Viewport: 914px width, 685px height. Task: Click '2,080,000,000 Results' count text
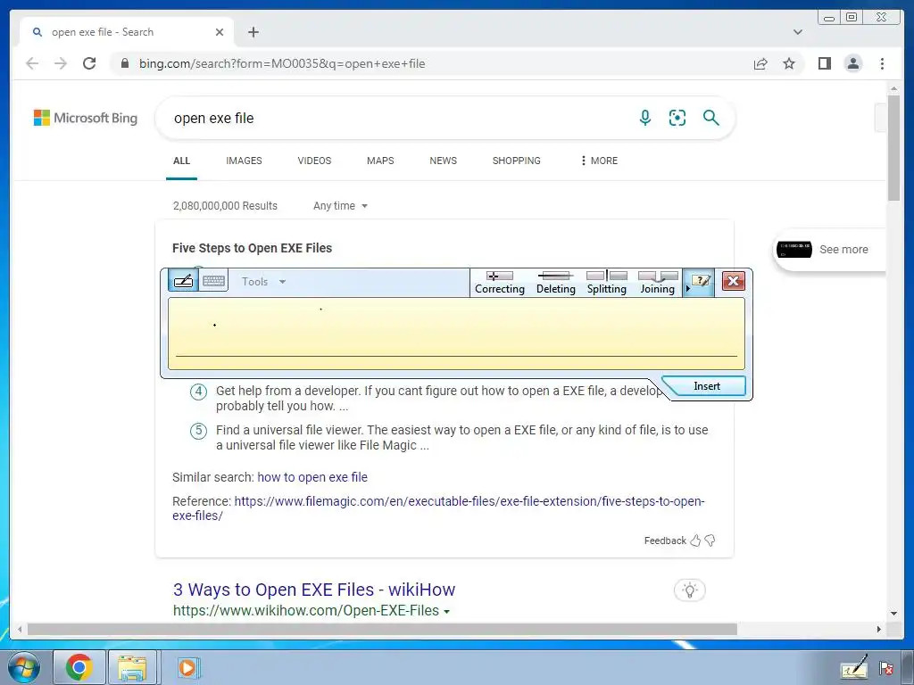[225, 206]
